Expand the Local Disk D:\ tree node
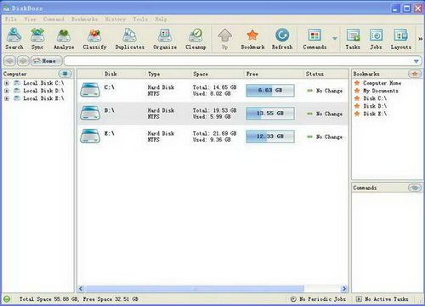 (7, 91)
